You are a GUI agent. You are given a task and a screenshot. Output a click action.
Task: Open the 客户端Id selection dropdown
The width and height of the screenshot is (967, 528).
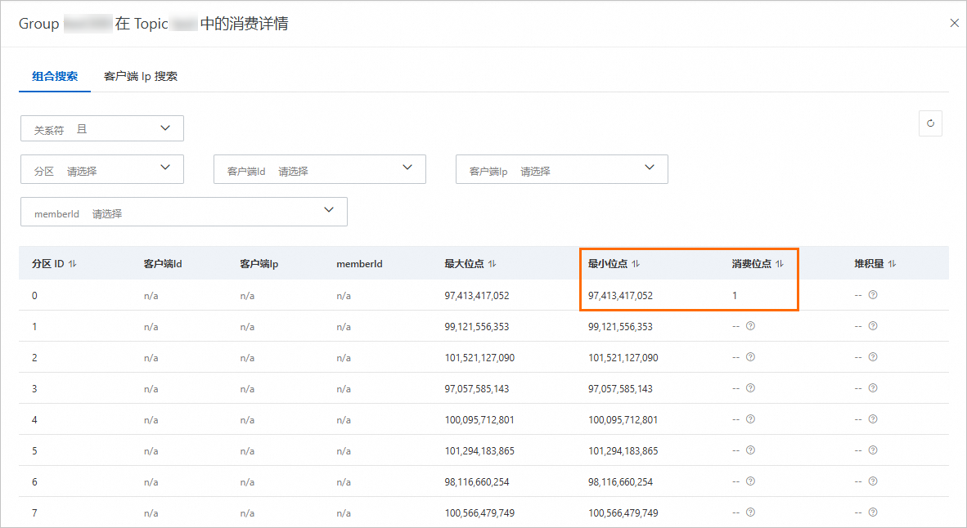[x=319, y=169]
